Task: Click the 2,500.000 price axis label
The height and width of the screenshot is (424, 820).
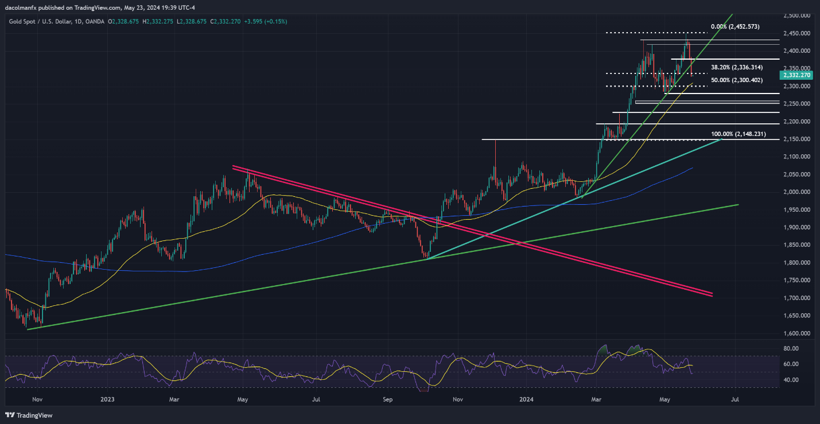Action: [797, 16]
